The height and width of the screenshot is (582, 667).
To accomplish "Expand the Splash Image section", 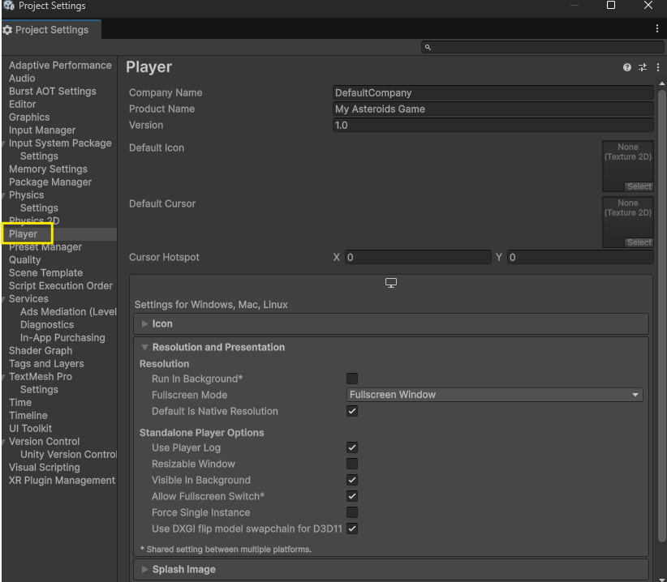I will [x=144, y=569].
